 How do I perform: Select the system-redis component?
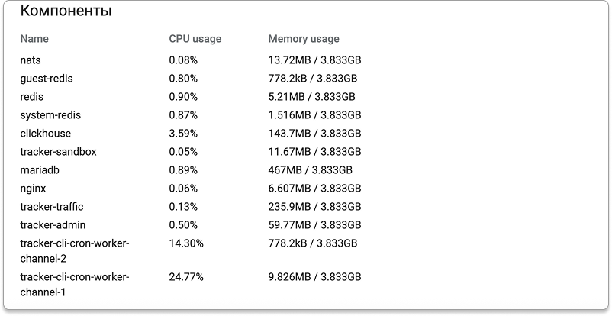pos(50,114)
